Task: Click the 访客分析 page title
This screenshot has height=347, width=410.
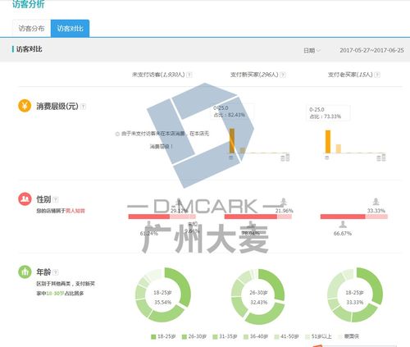Action: pos(28,4)
